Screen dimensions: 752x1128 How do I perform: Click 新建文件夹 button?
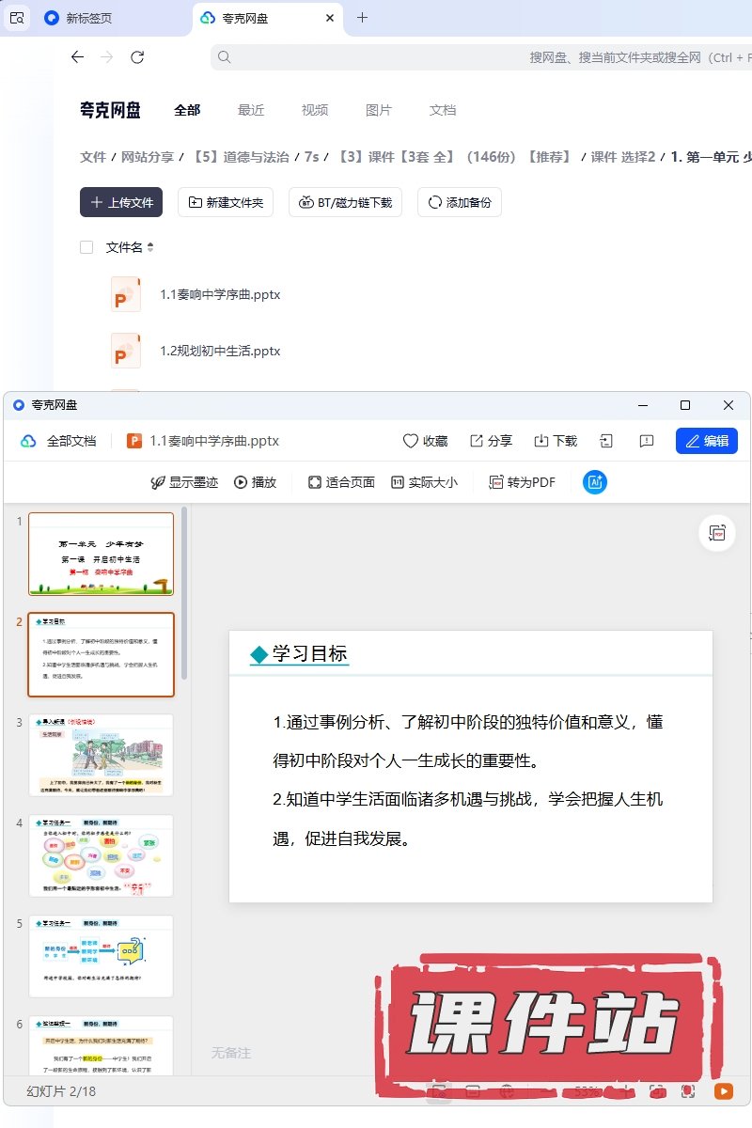(226, 202)
